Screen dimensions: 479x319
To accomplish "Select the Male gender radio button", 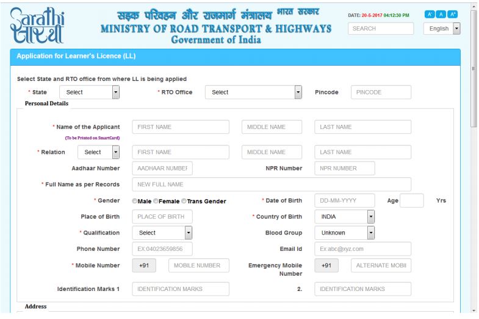I will pos(134,201).
